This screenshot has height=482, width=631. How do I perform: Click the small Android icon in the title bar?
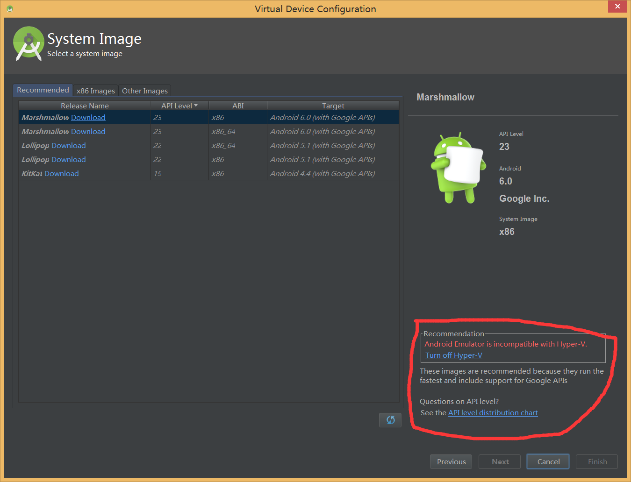[10, 8]
